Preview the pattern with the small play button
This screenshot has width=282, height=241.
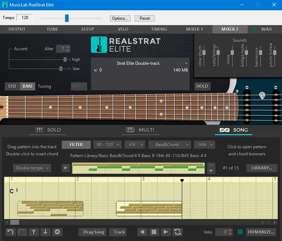(x=66, y=168)
